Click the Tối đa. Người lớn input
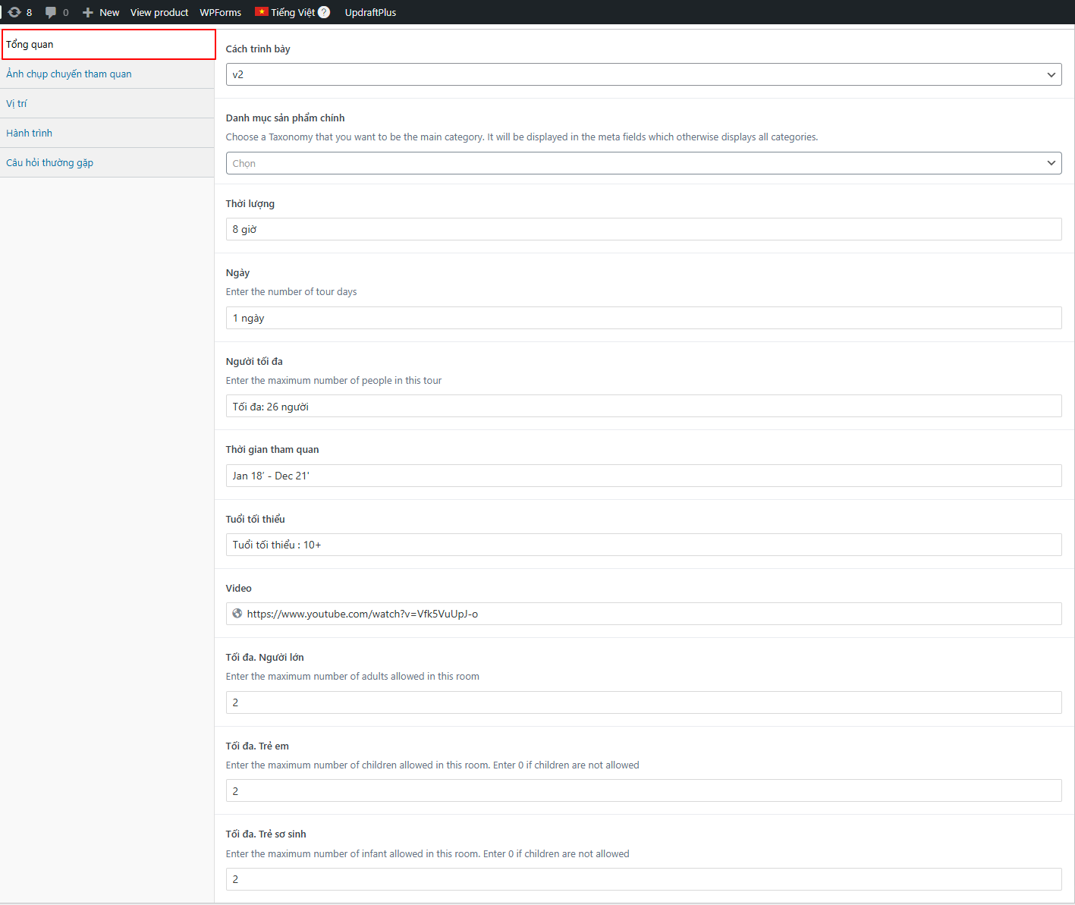This screenshot has width=1075, height=905. point(643,702)
